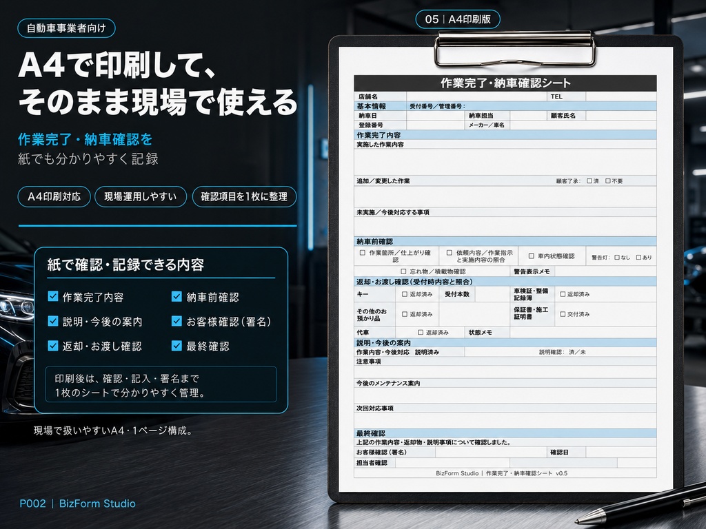Tick the 納車前確認 checkbox in the feature list
Viewport: 706px width, 529px height.
[x=176, y=296]
